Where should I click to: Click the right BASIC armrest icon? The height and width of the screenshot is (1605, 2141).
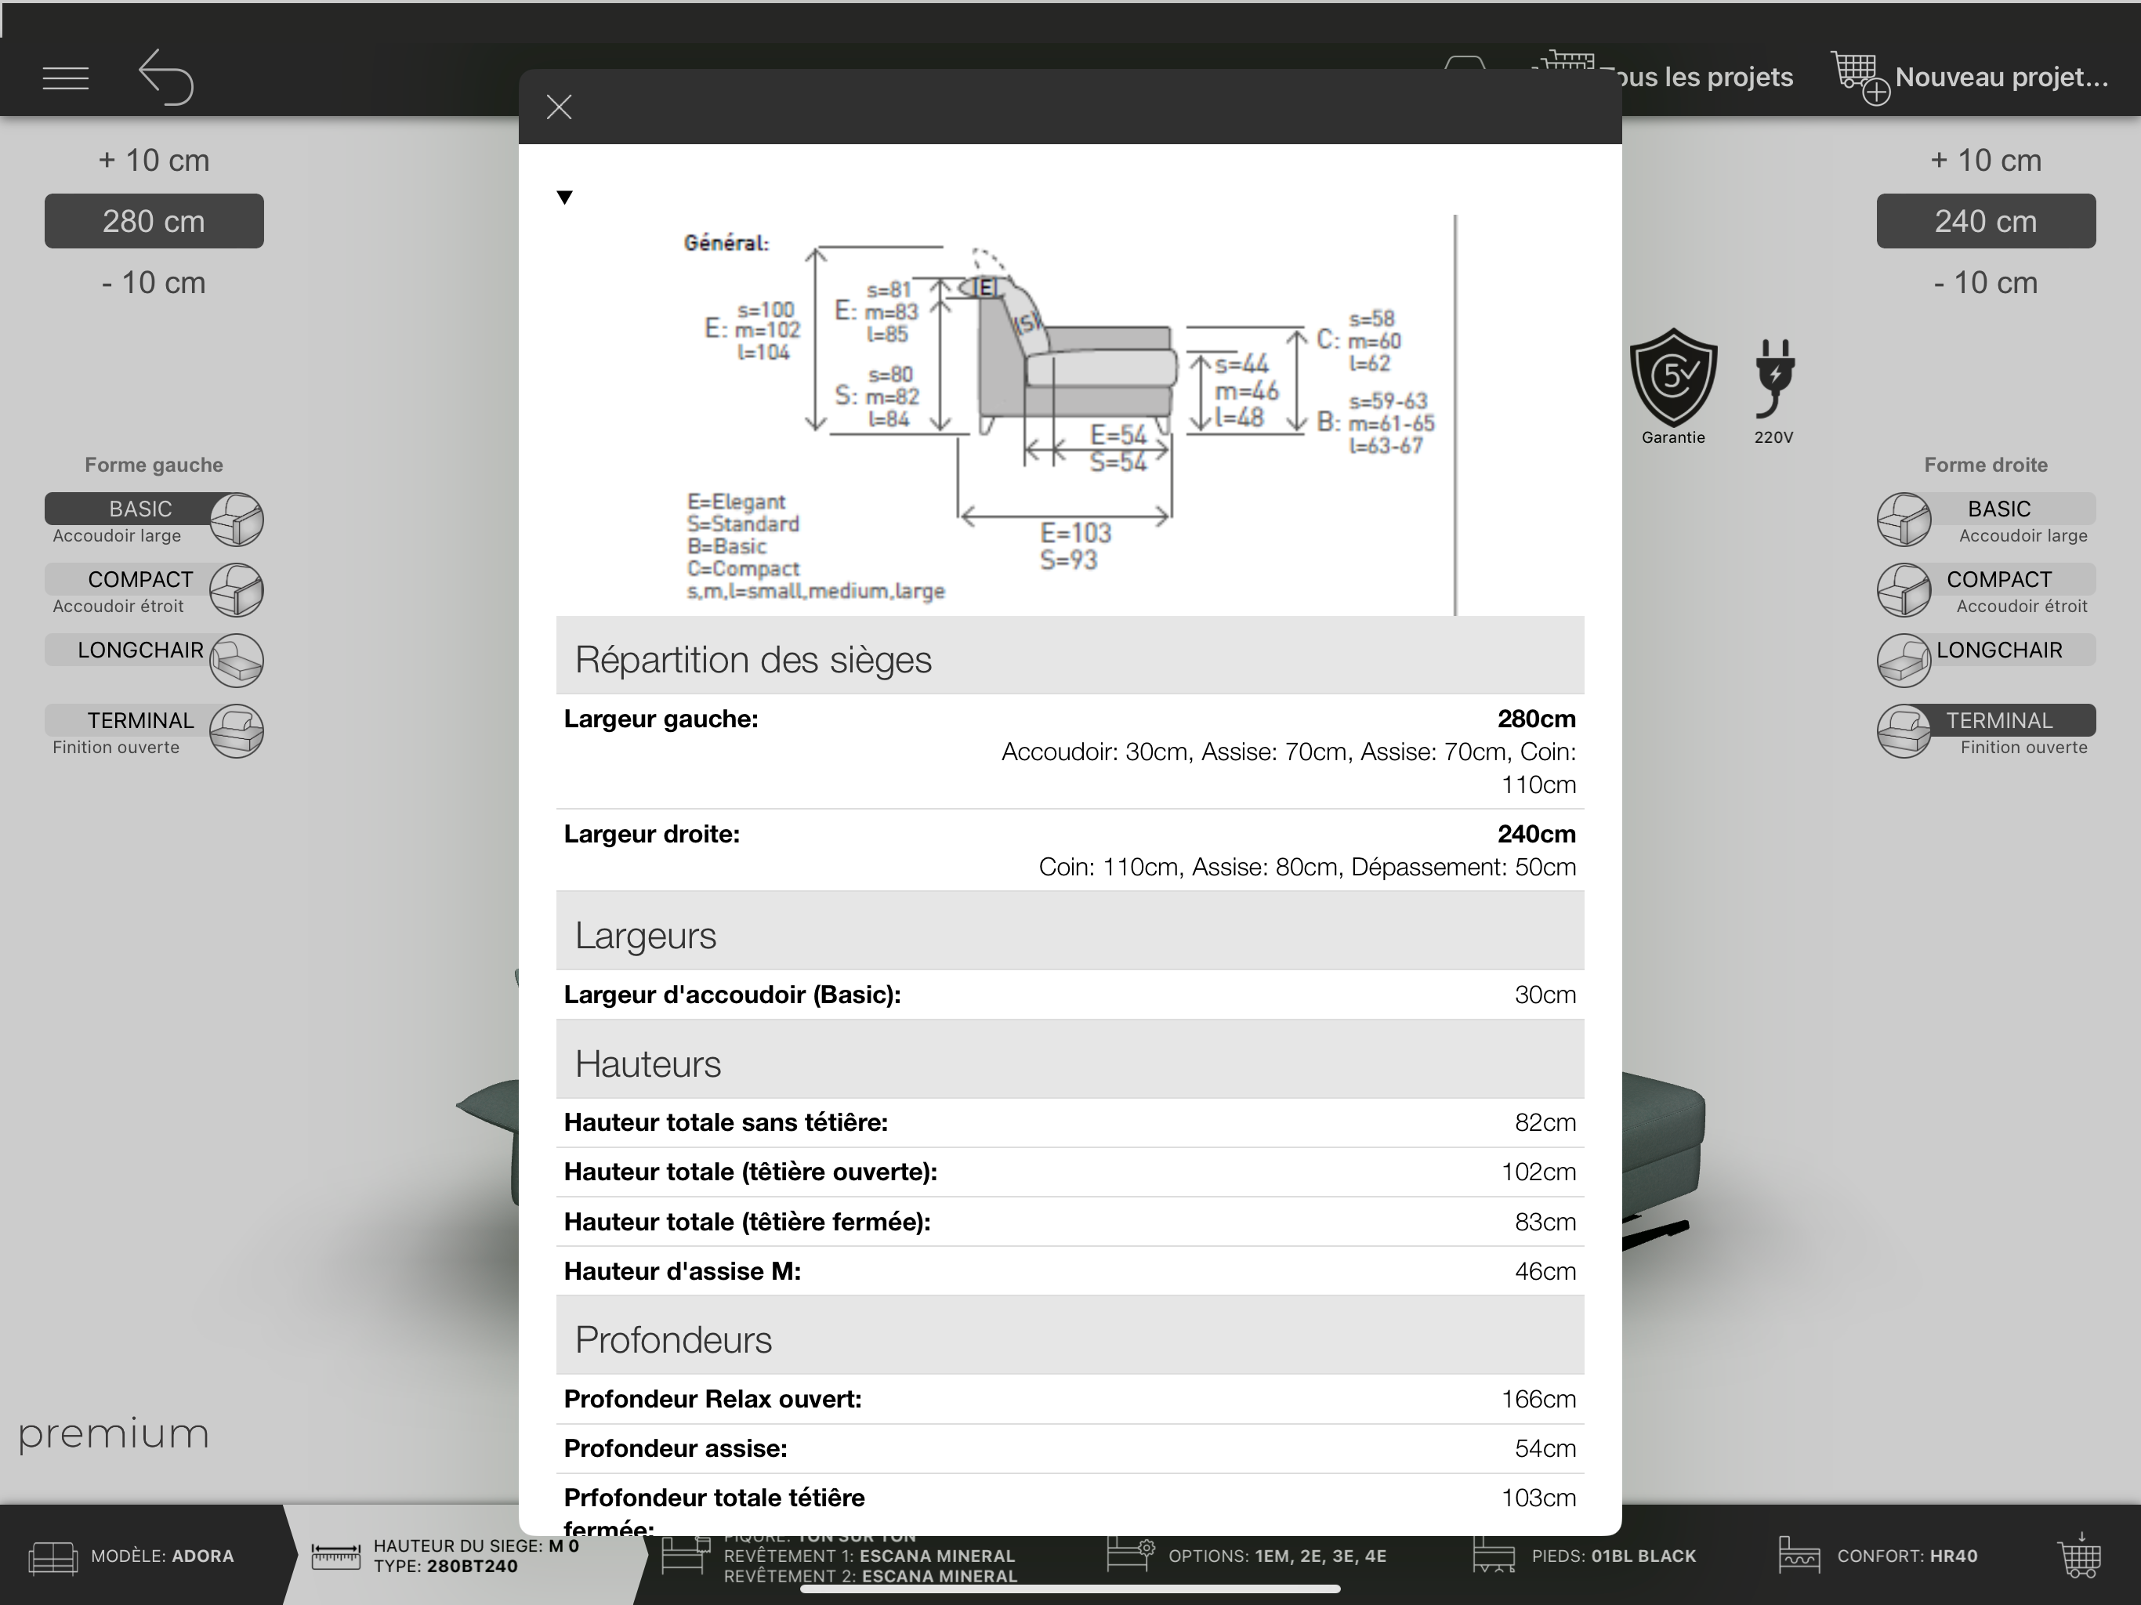point(1904,520)
